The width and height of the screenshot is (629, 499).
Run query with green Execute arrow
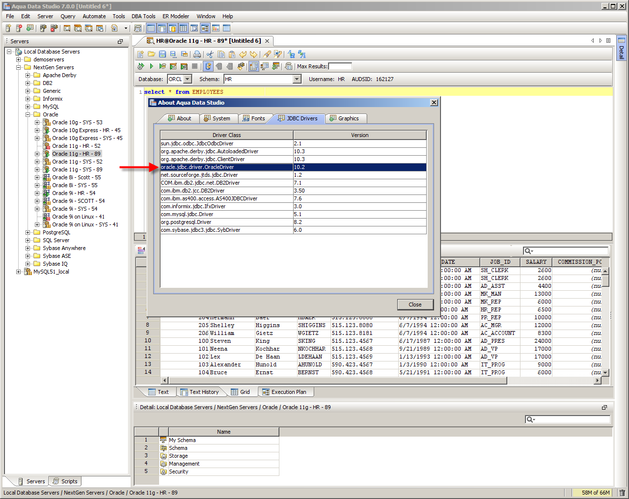[x=151, y=66]
